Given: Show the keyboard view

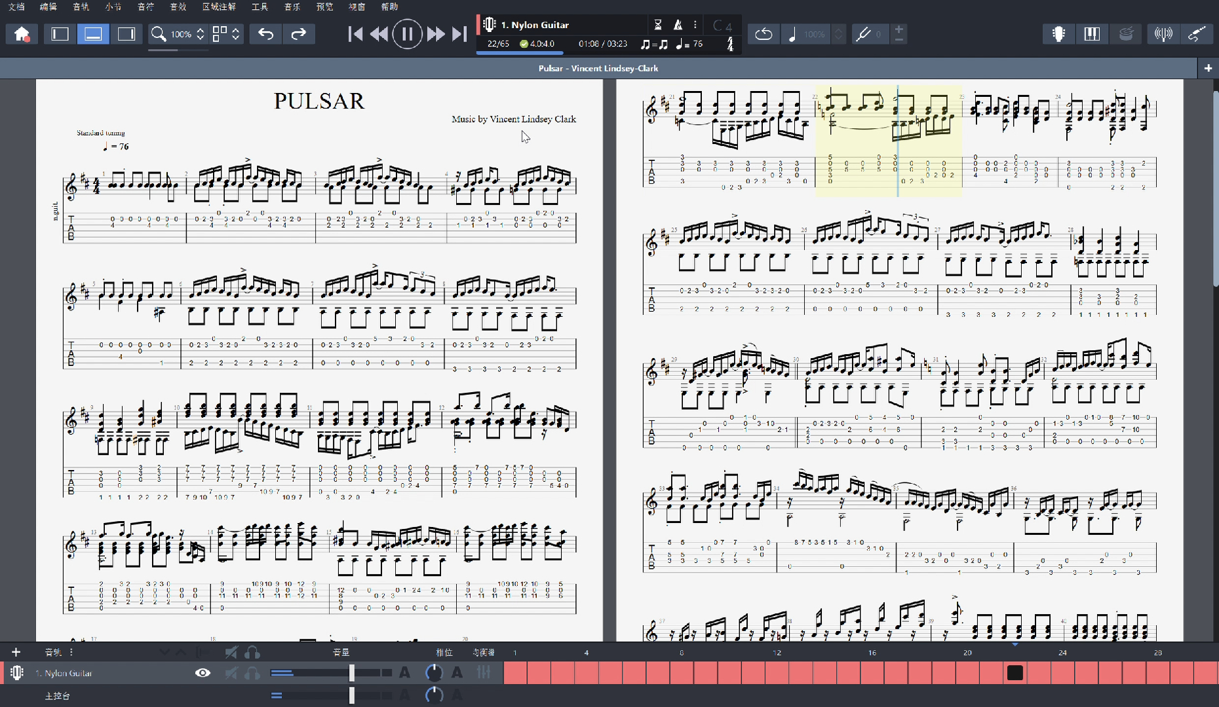Looking at the screenshot, I should (x=1092, y=34).
